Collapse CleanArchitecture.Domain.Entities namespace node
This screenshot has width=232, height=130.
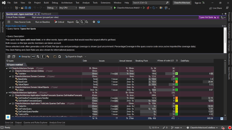[10, 71]
